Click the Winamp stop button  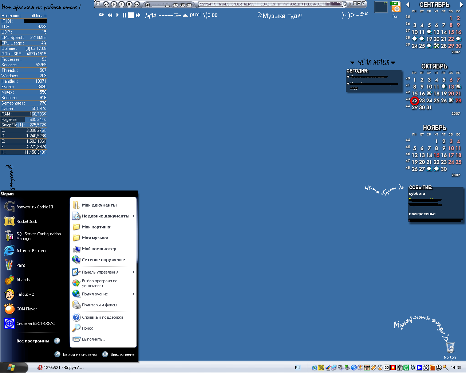[x=129, y=4]
